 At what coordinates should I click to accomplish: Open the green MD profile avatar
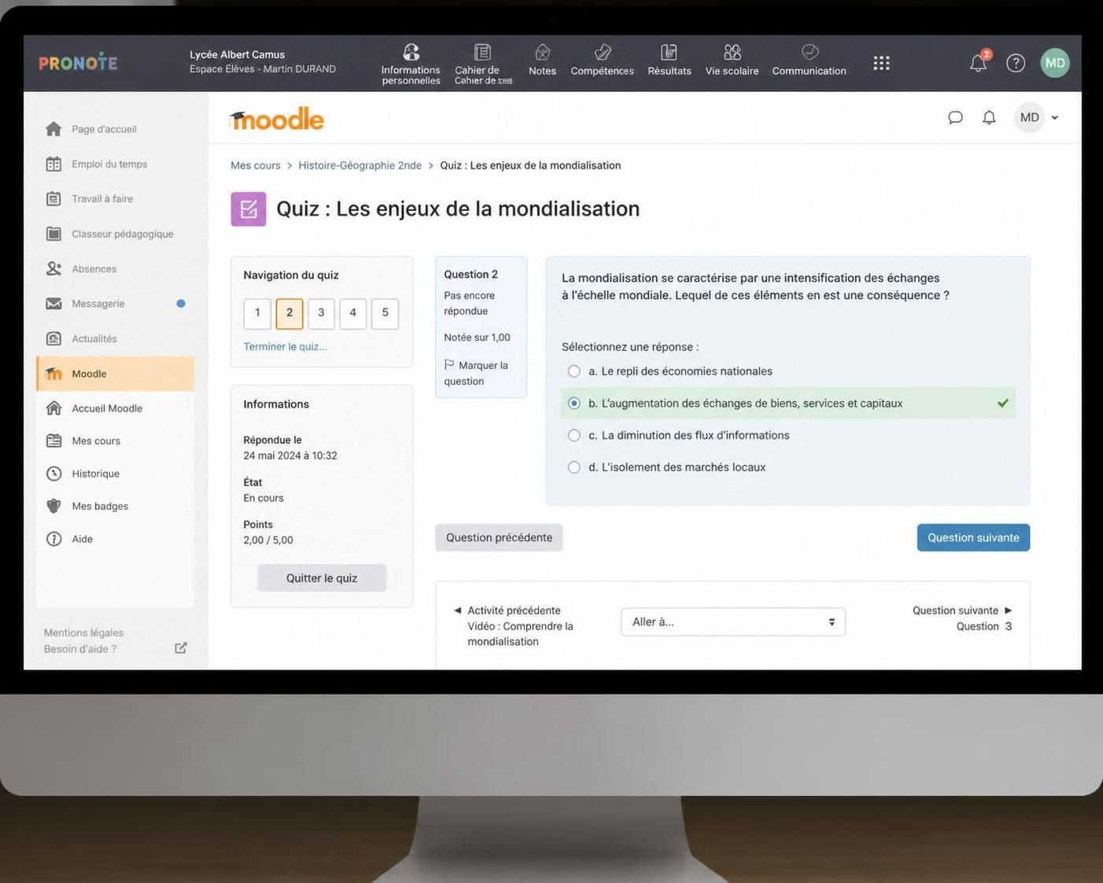(x=1055, y=63)
